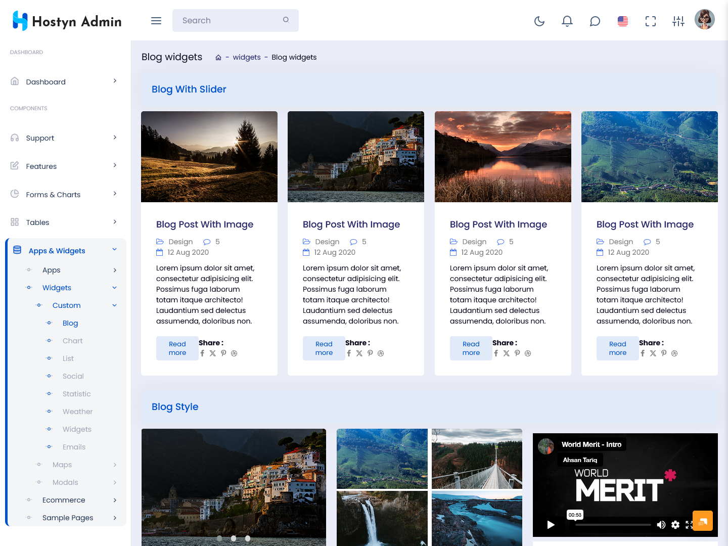Open Ecommerce in the sidebar
Image resolution: width=728 pixels, height=546 pixels.
click(x=64, y=500)
